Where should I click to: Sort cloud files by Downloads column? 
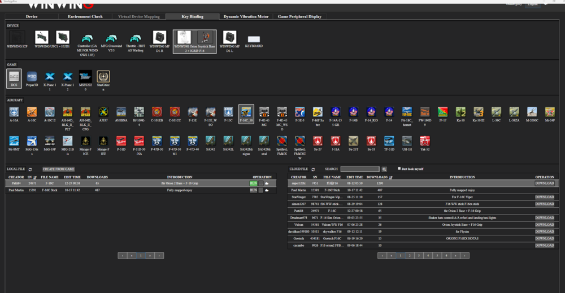click(377, 177)
